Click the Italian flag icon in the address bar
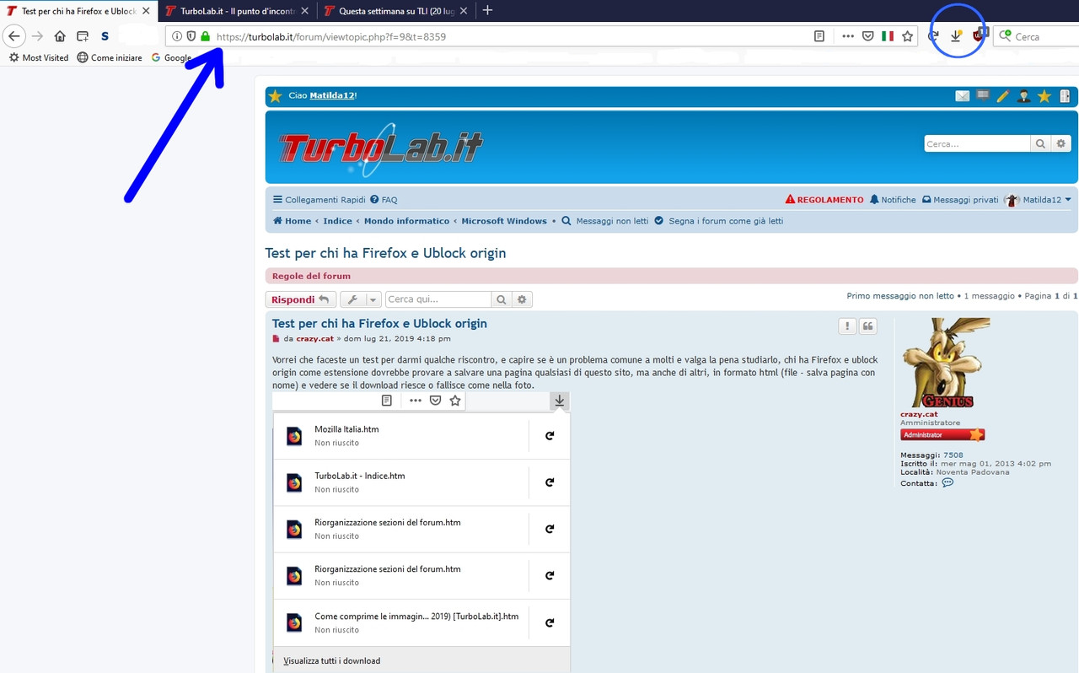Image resolution: width=1079 pixels, height=673 pixels. coord(888,36)
